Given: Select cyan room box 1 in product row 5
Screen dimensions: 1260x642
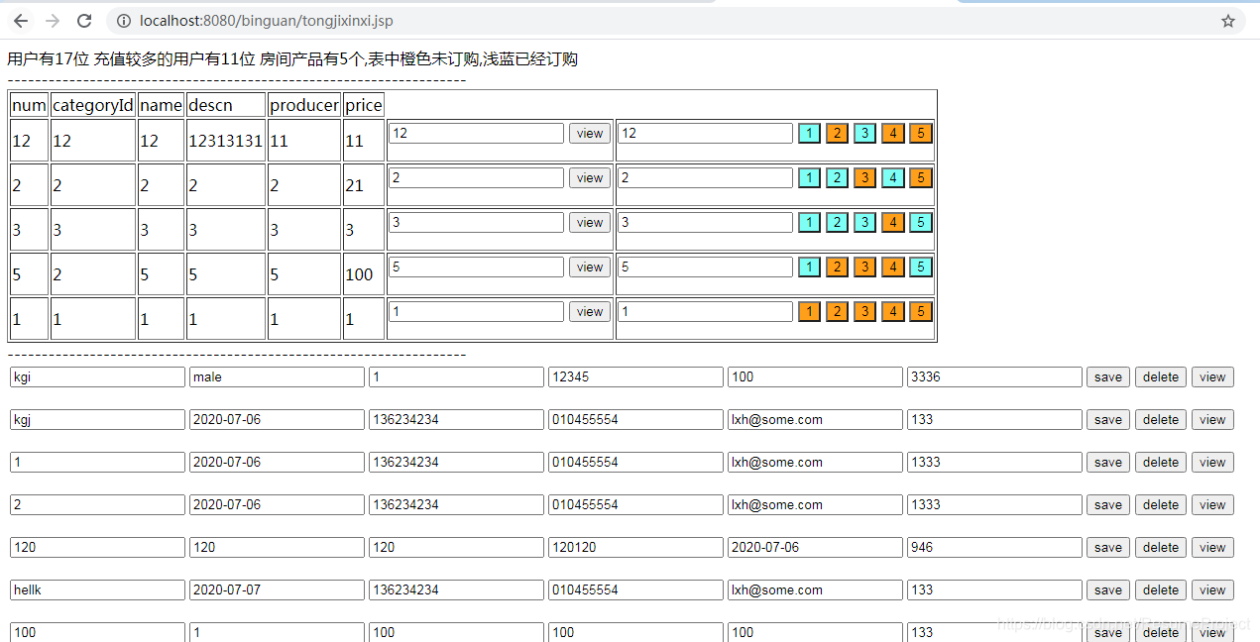Looking at the screenshot, I should pyautogui.click(x=809, y=267).
